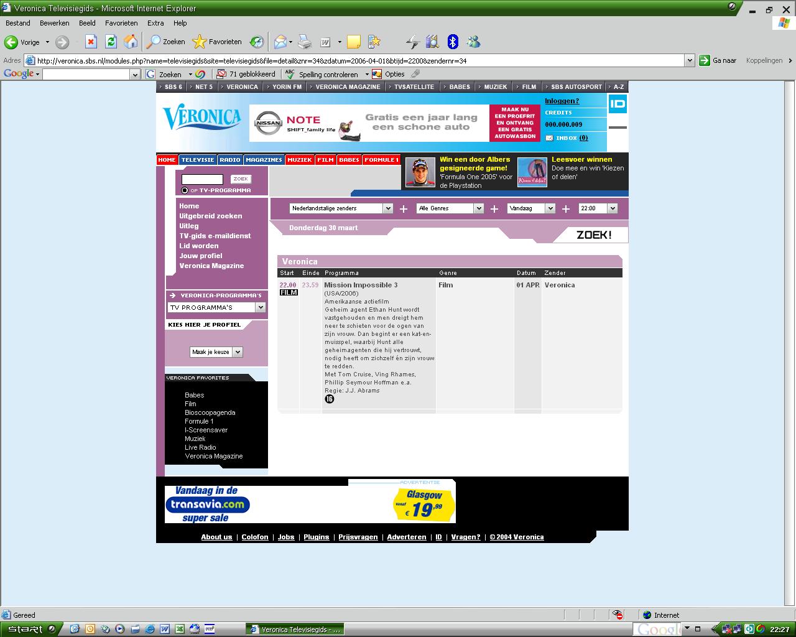Edit the page with Word icon

click(x=325, y=42)
